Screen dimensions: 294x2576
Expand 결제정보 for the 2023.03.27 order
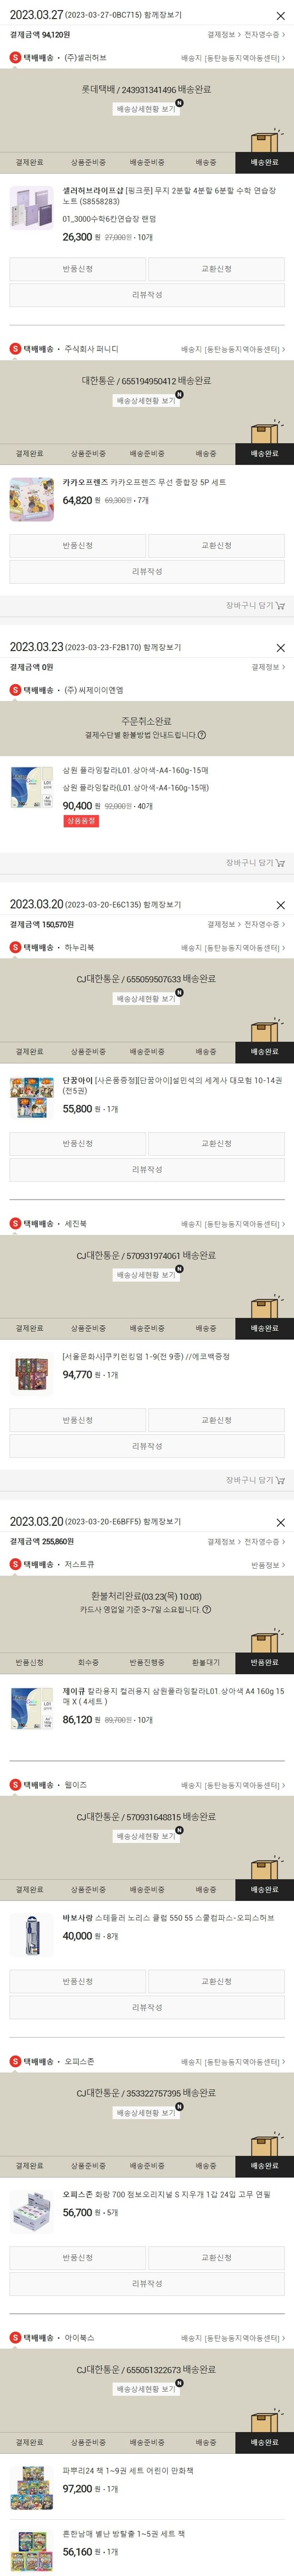click(222, 34)
